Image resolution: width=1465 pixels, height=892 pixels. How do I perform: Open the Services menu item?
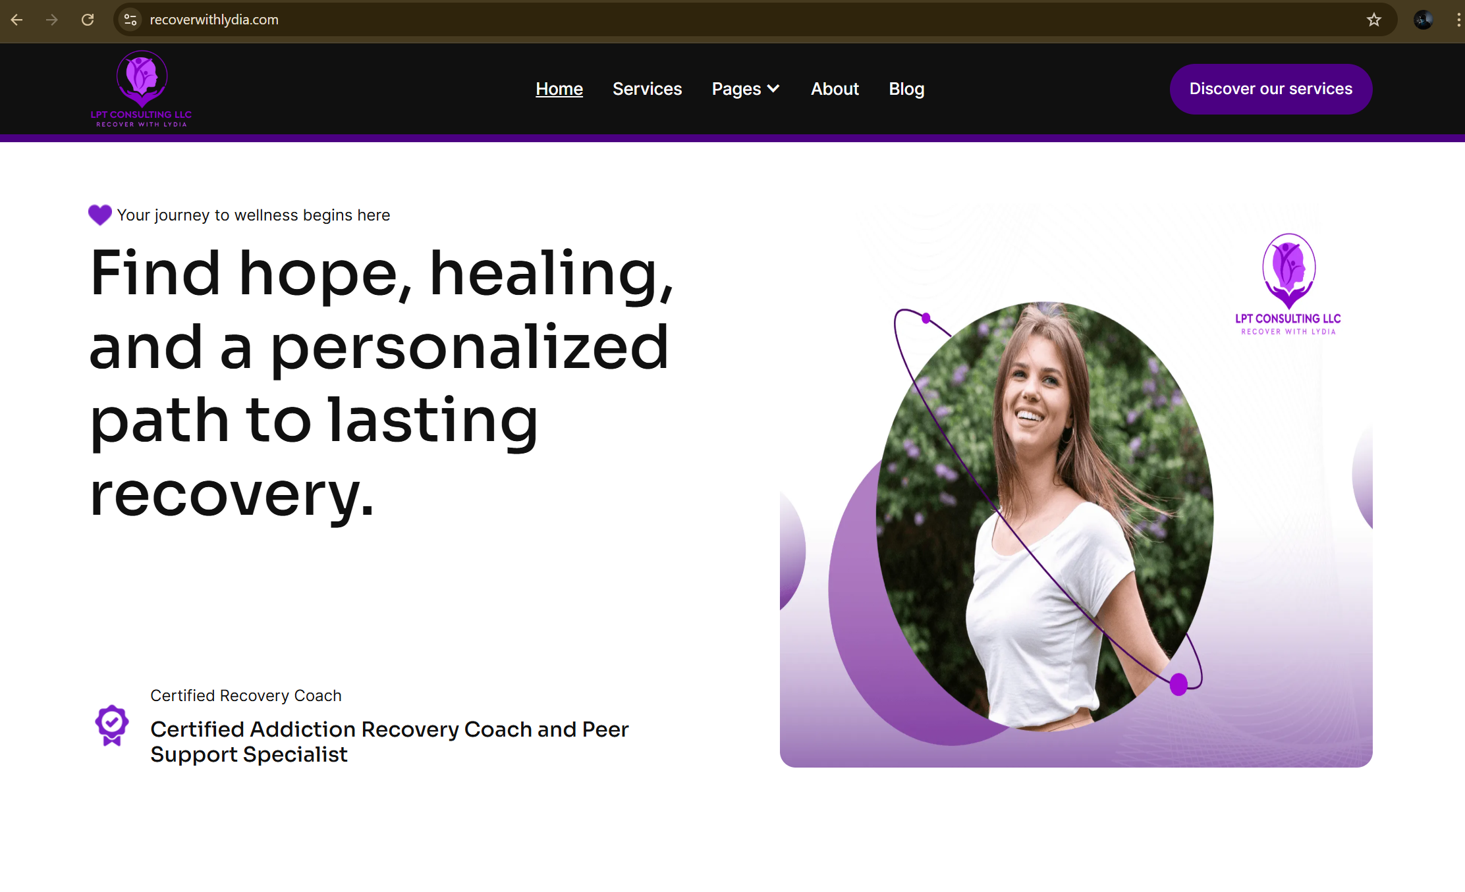(647, 89)
